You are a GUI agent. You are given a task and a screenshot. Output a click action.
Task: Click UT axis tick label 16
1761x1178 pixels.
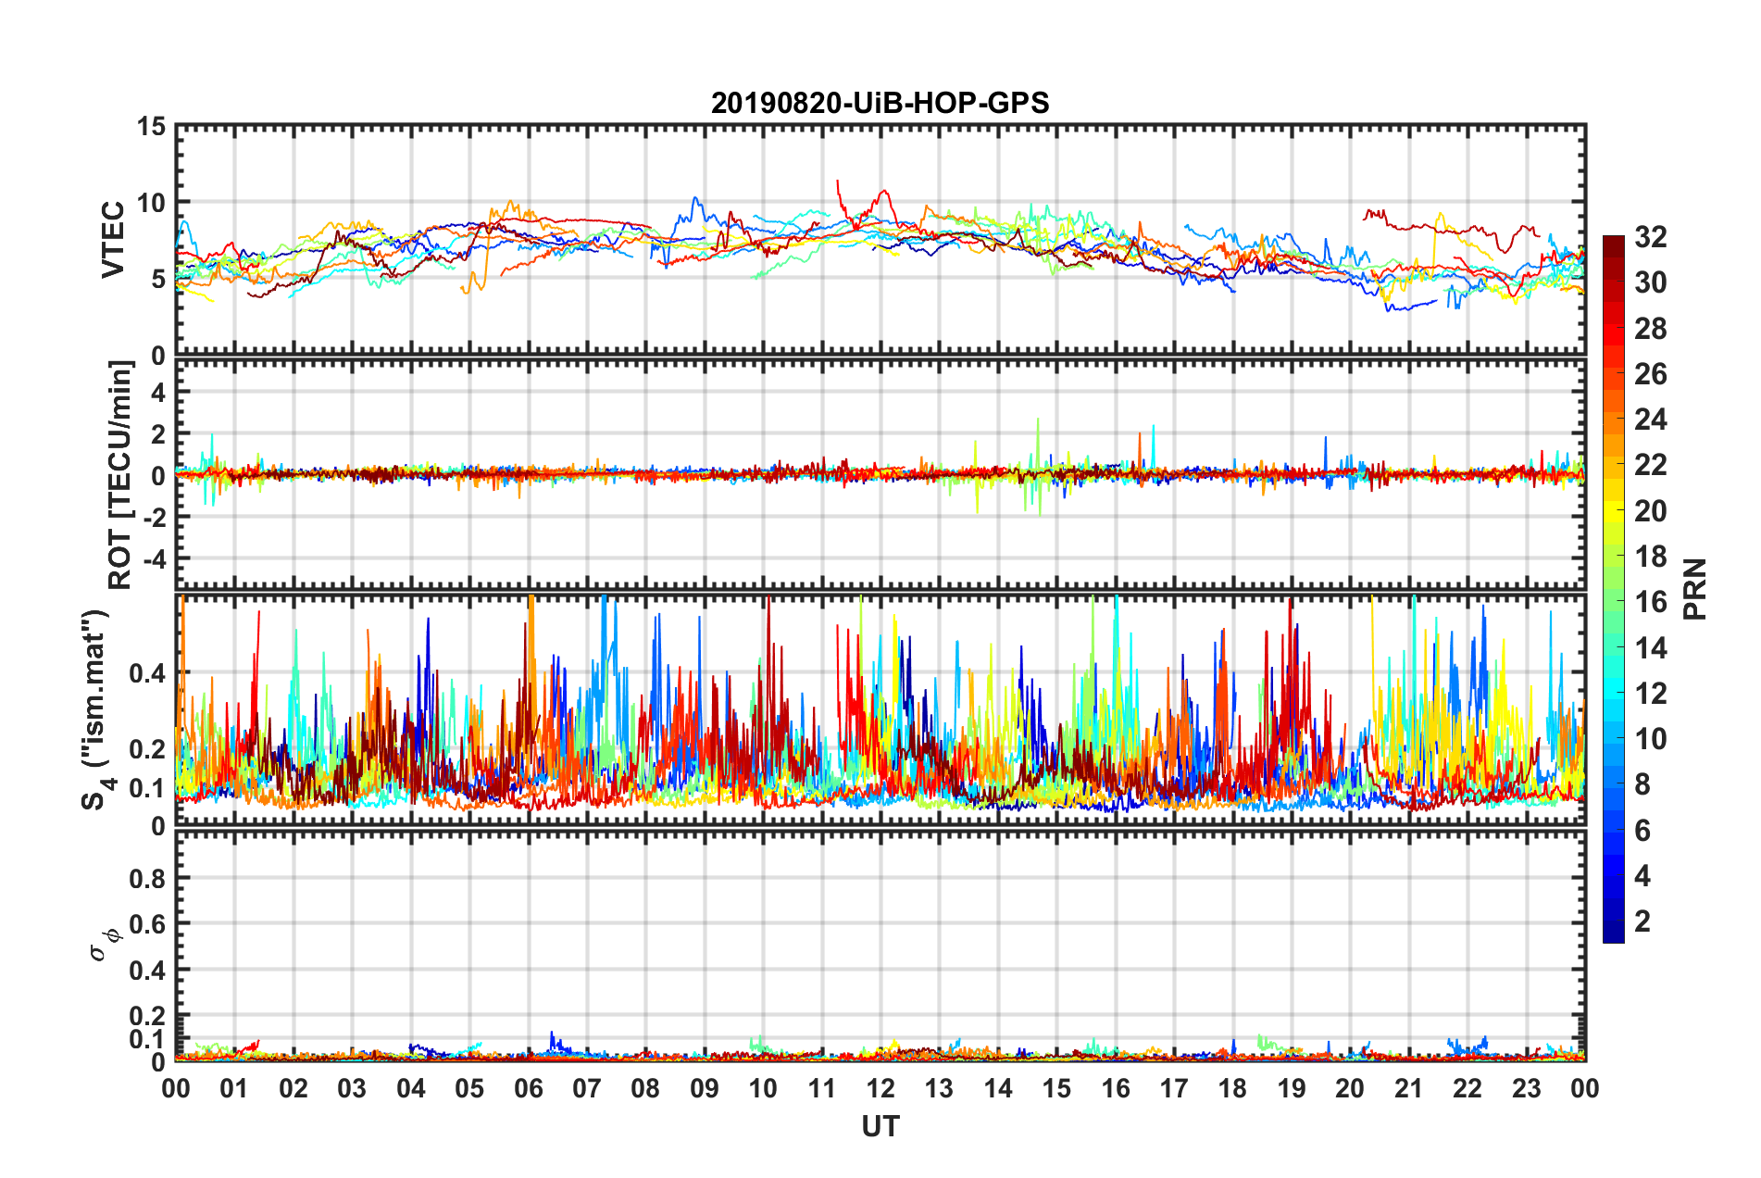pyautogui.click(x=1116, y=1088)
